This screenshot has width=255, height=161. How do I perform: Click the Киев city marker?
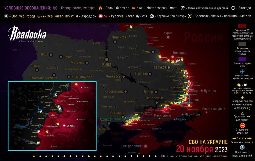point(107,59)
